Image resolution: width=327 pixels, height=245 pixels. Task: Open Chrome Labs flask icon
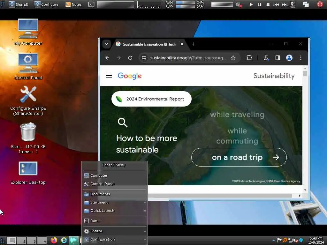pos(266,58)
